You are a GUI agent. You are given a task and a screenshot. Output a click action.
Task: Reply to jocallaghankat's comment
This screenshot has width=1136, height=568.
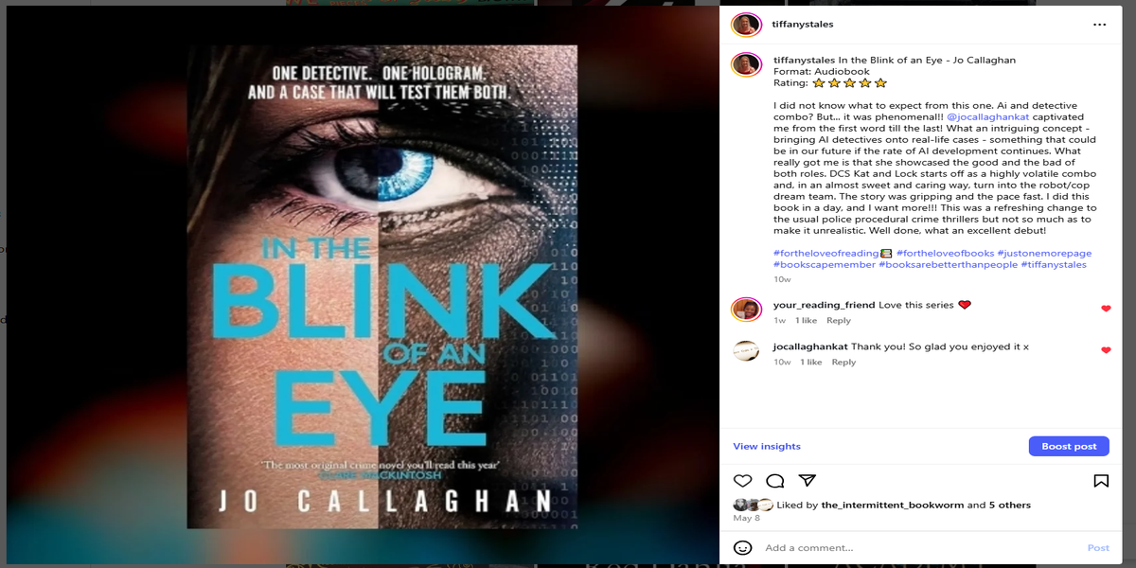[x=843, y=362]
